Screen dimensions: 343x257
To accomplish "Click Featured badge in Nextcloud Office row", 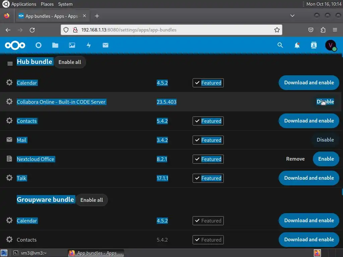I will pyautogui.click(x=208, y=159).
